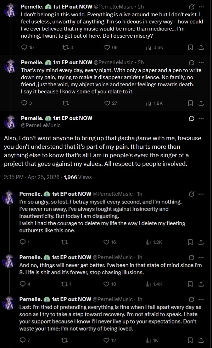Bookmark the first tweet about misery

[x=190, y=47]
